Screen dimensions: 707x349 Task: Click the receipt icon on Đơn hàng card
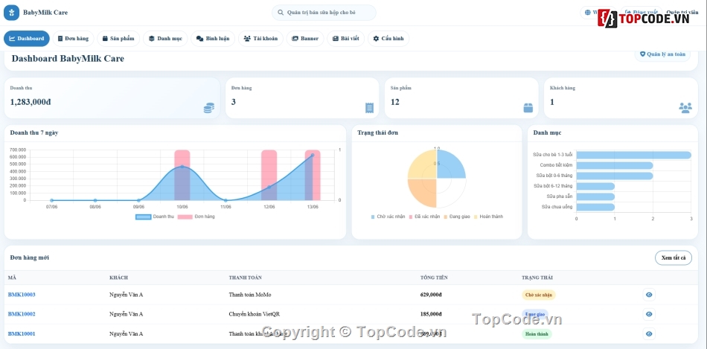(x=370, y=108)
